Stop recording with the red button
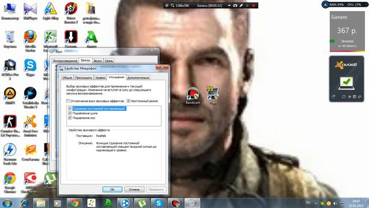This screenshot has height=208, width=369. pyautogui.click(x=254, y=5)
